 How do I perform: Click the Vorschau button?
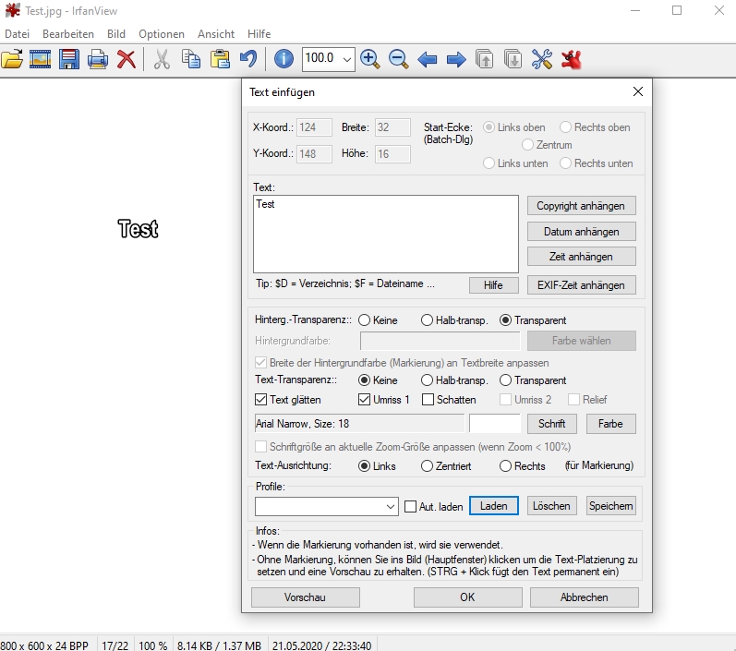pos(305,597)
